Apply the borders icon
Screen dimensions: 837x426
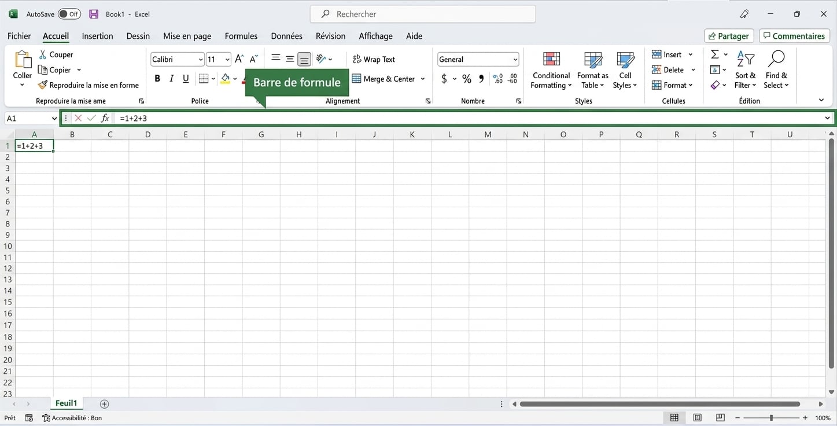204,79
